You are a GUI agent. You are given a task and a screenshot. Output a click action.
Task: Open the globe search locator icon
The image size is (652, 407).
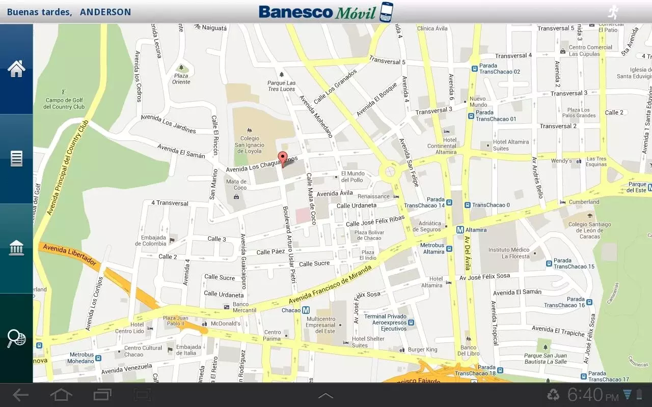click(x=16, y=338)
